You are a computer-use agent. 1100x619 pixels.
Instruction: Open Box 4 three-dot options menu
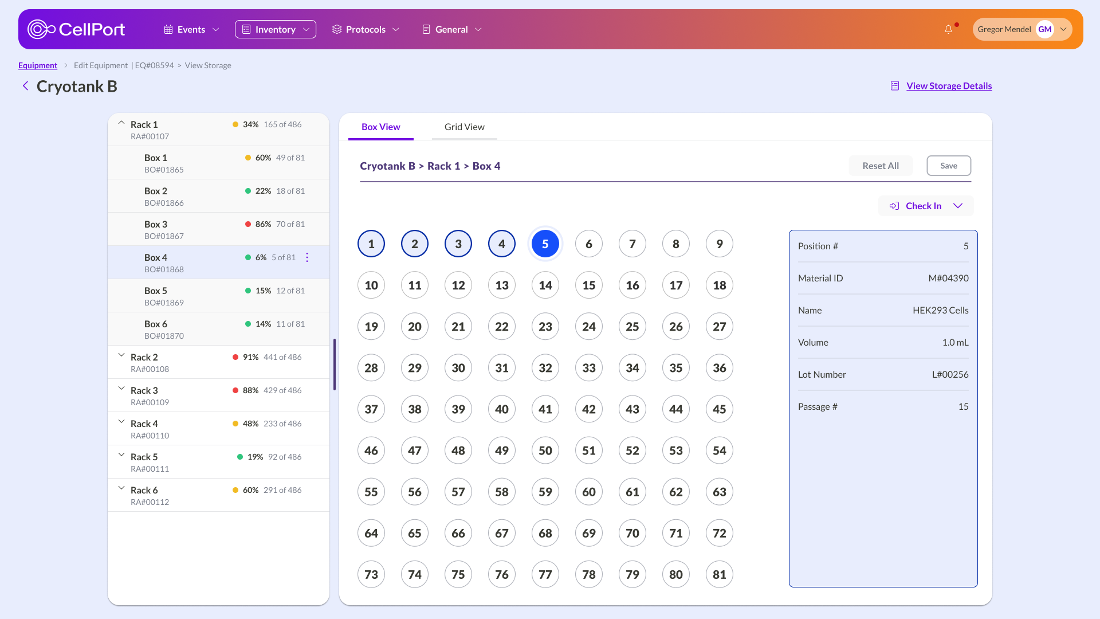pyautogui.click(x=307, y=257)
